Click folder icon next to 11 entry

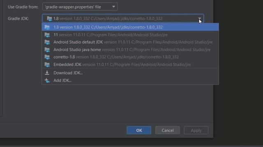click(x=47, y=35)
